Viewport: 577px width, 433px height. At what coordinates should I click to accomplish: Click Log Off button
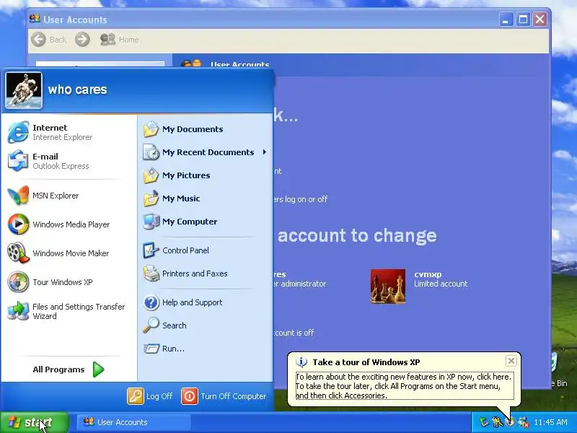(150, 396)
